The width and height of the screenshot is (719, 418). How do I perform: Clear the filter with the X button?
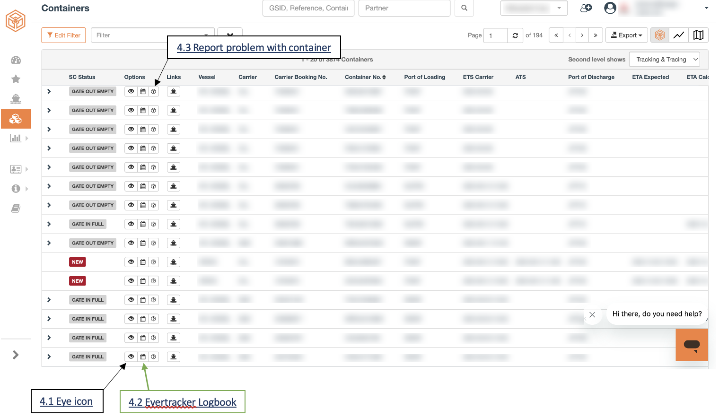coord(230,35)
